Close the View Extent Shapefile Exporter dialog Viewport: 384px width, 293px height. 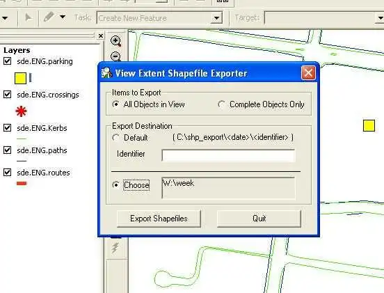point(308,73)
